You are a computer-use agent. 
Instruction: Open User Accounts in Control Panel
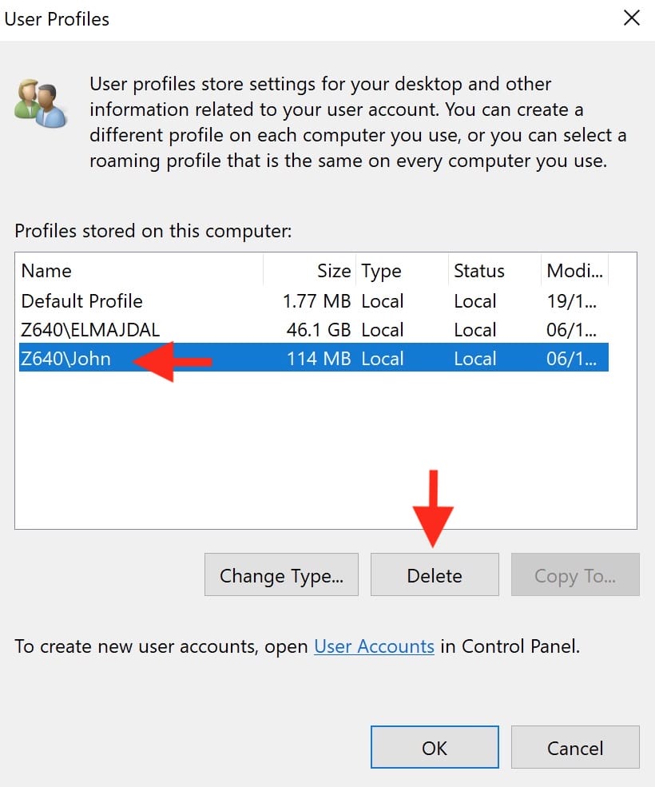tap(373, 646)
